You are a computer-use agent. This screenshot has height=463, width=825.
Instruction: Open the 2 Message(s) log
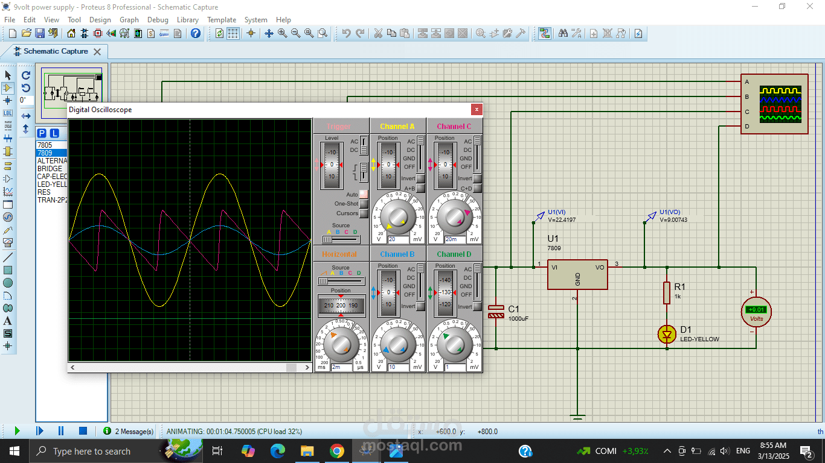coord(129,432)
